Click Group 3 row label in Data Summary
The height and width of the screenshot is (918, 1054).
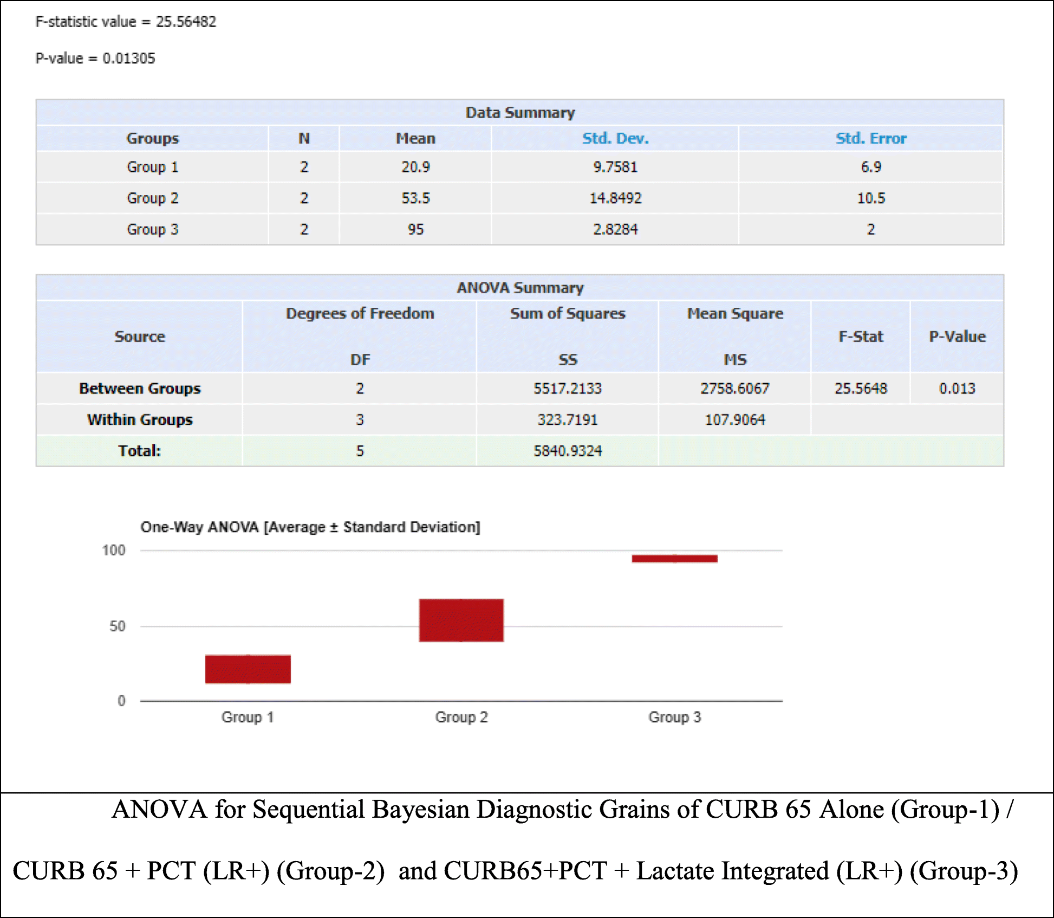coord(153,230)
